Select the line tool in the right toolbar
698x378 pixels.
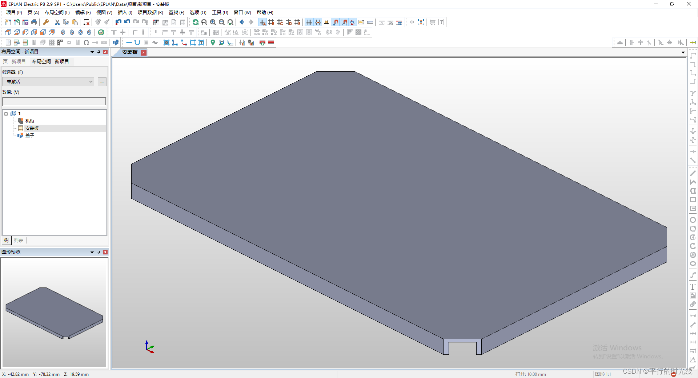[x=693, y=173]
